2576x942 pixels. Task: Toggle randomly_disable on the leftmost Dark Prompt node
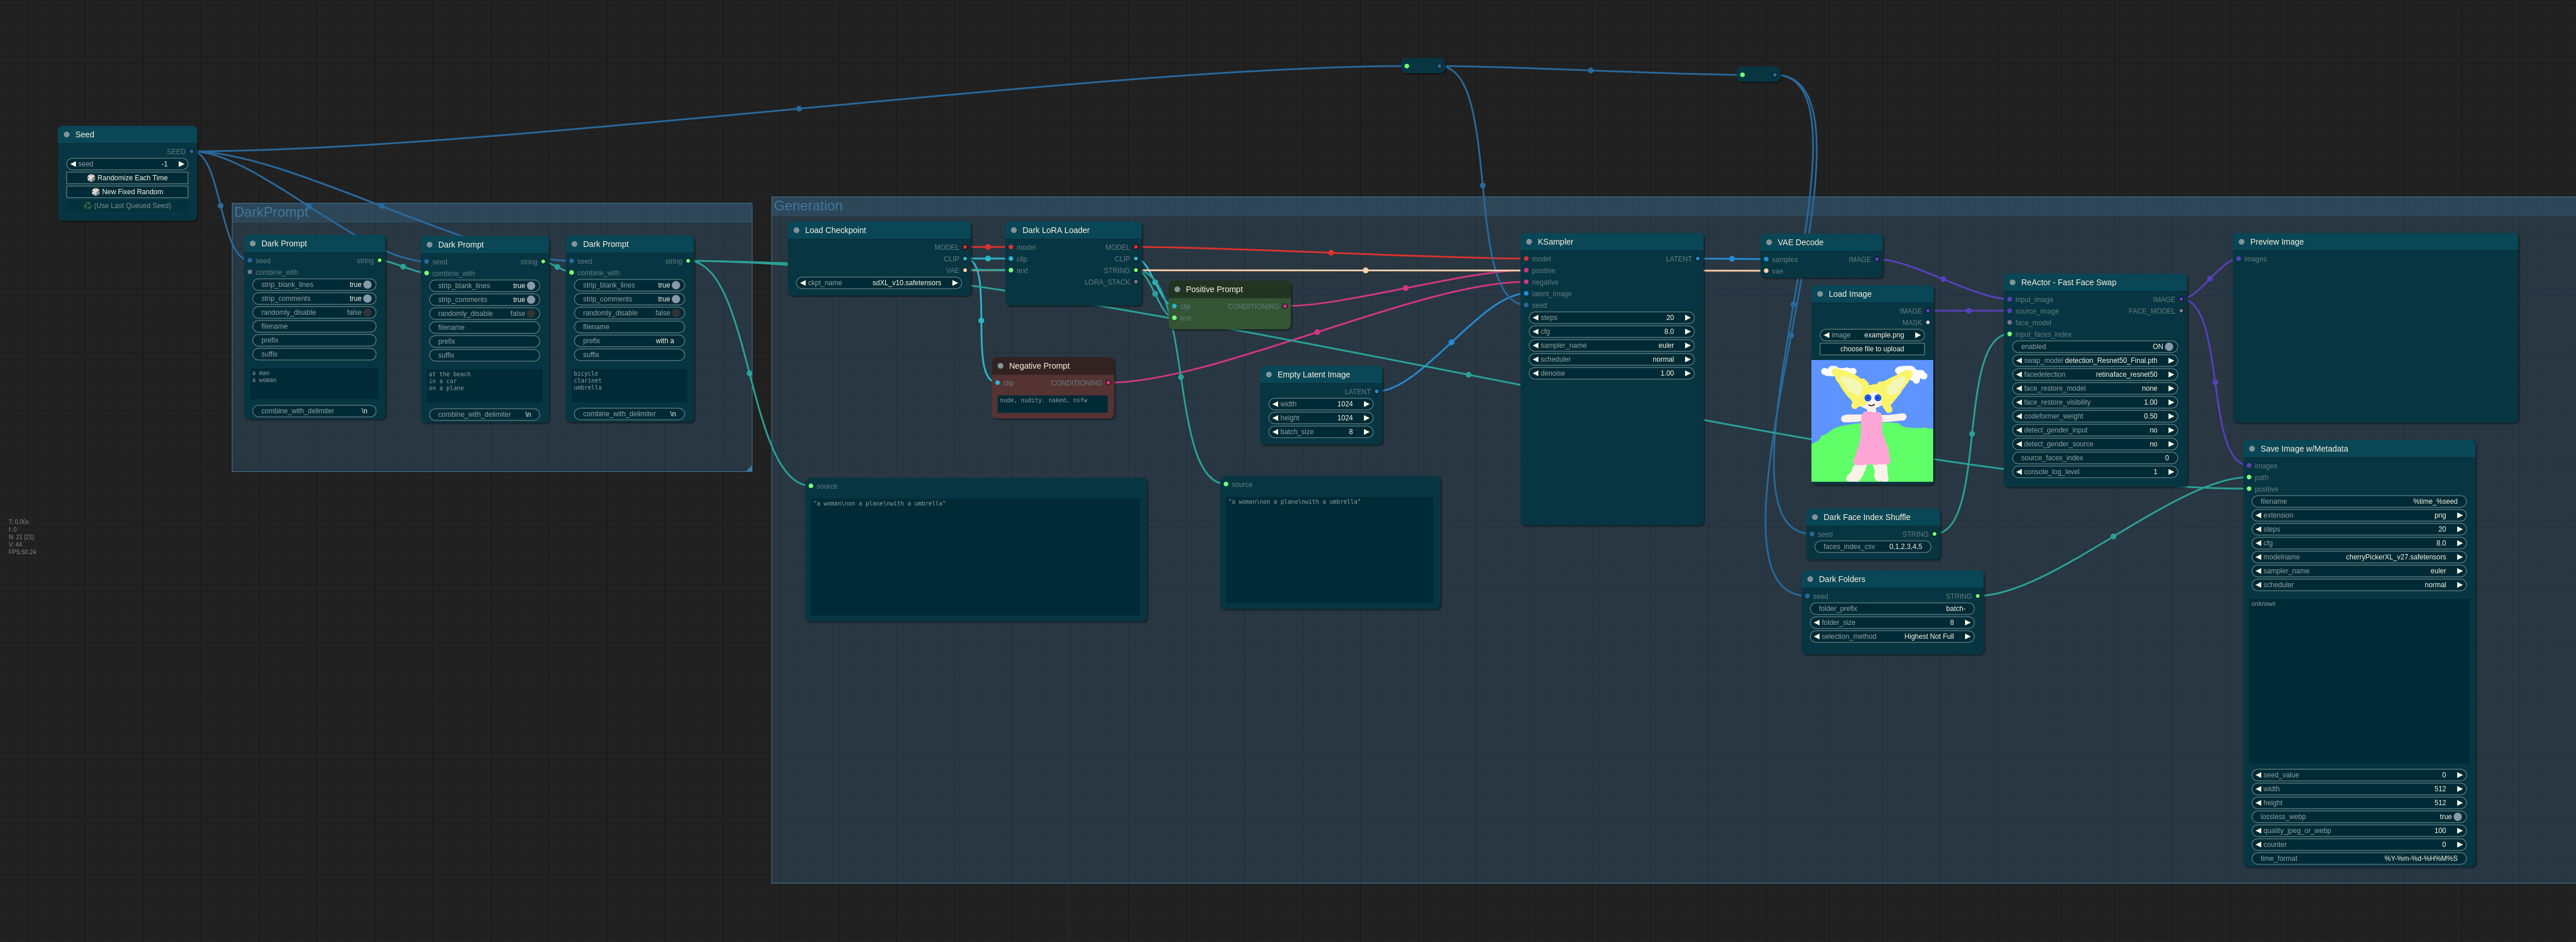(x=367, y=312)
